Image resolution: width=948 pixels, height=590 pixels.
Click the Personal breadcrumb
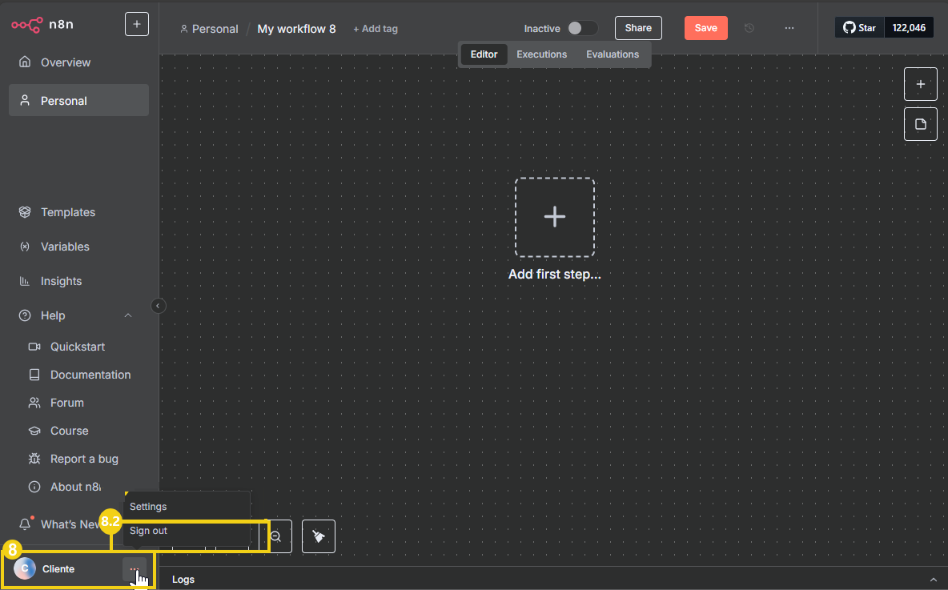click(209, 28)
